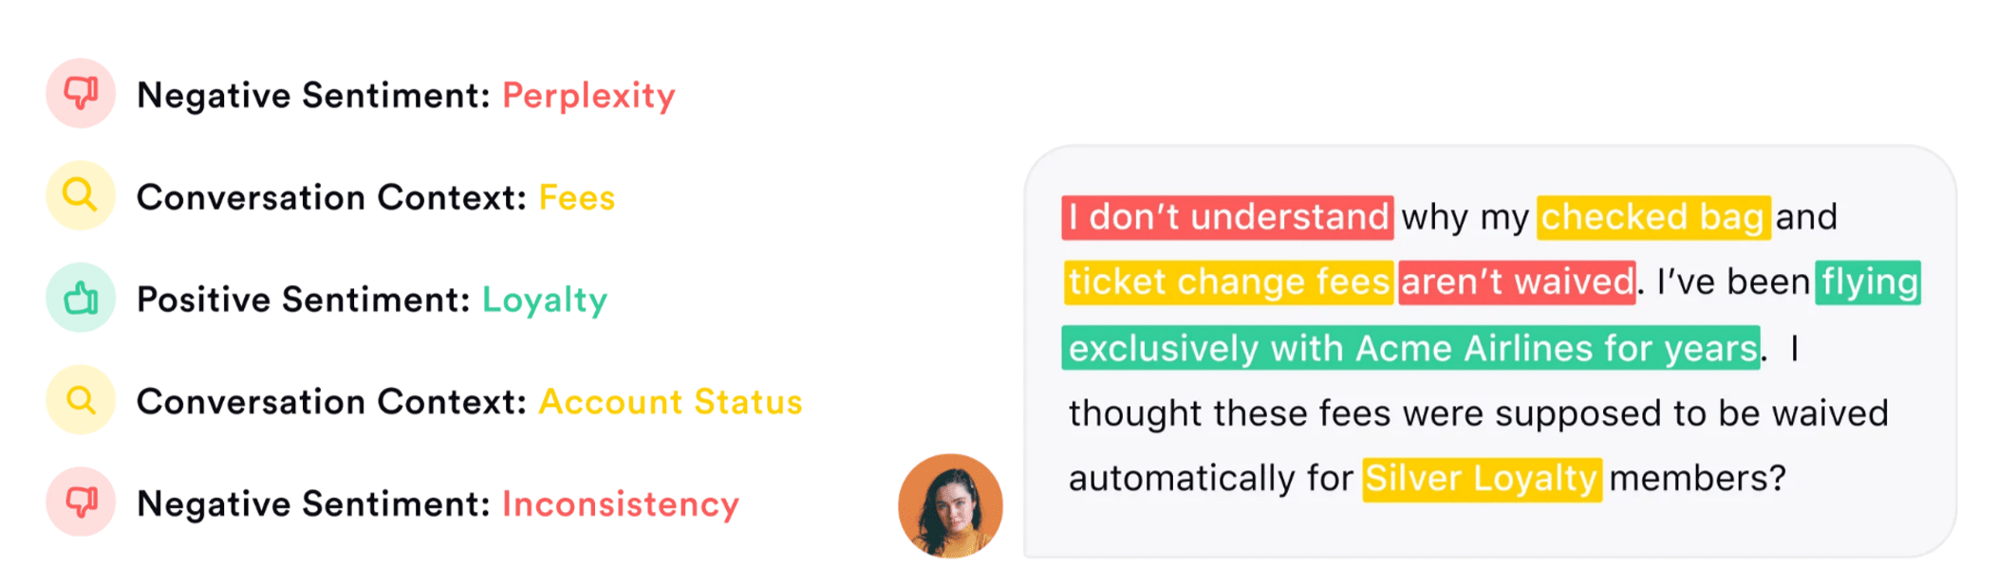
Task: Click the thumbs-up icon beside Loyalty
Action: click(81, 298)
